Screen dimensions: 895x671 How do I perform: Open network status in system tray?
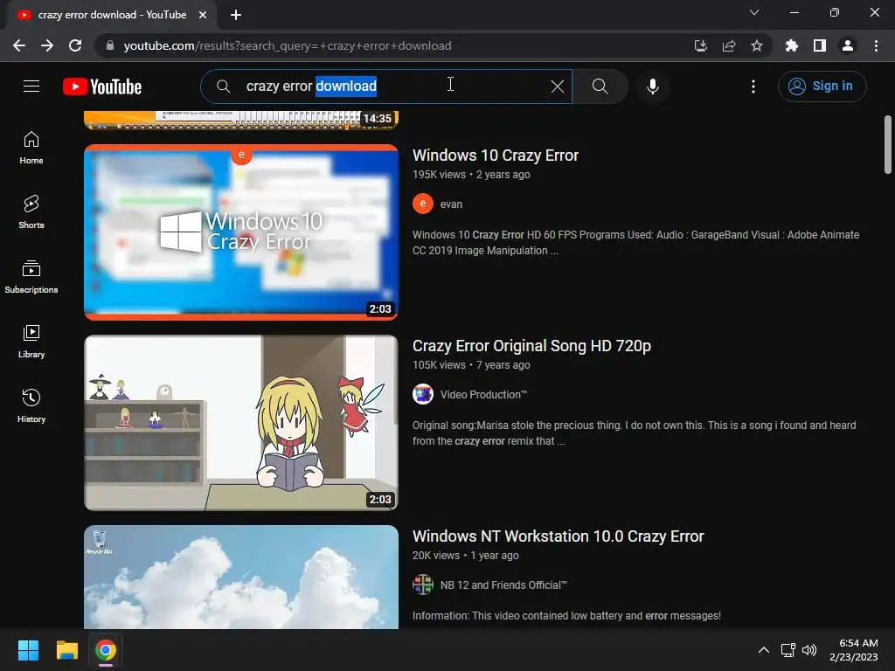click(788, 650)
